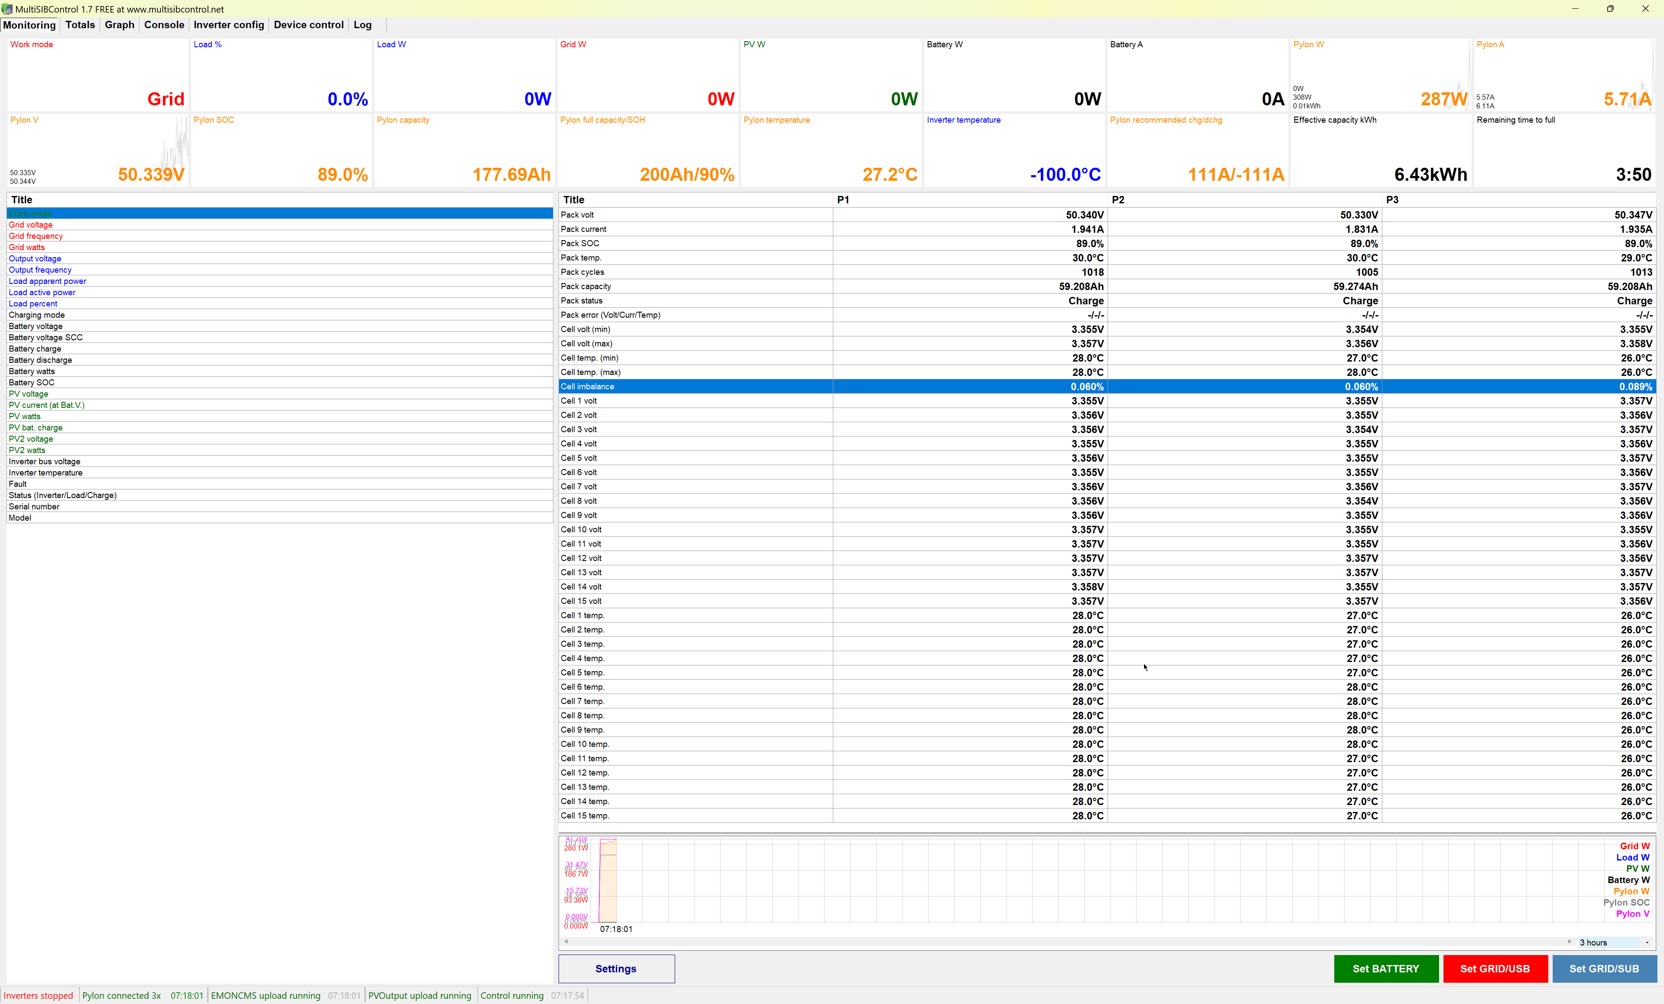Click the Battery W legend label
Image resolution: width=1664 pixels, height=1004 pixels.
1628,880
